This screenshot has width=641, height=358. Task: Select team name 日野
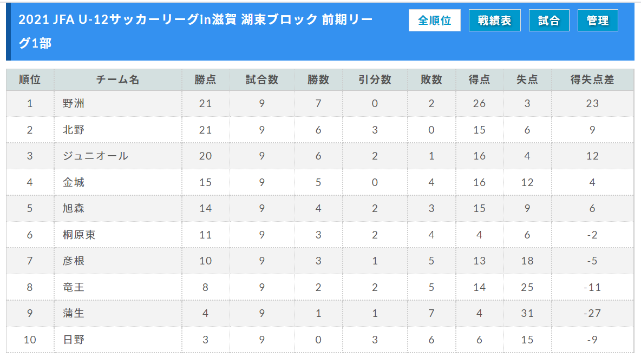coord(74,340)
